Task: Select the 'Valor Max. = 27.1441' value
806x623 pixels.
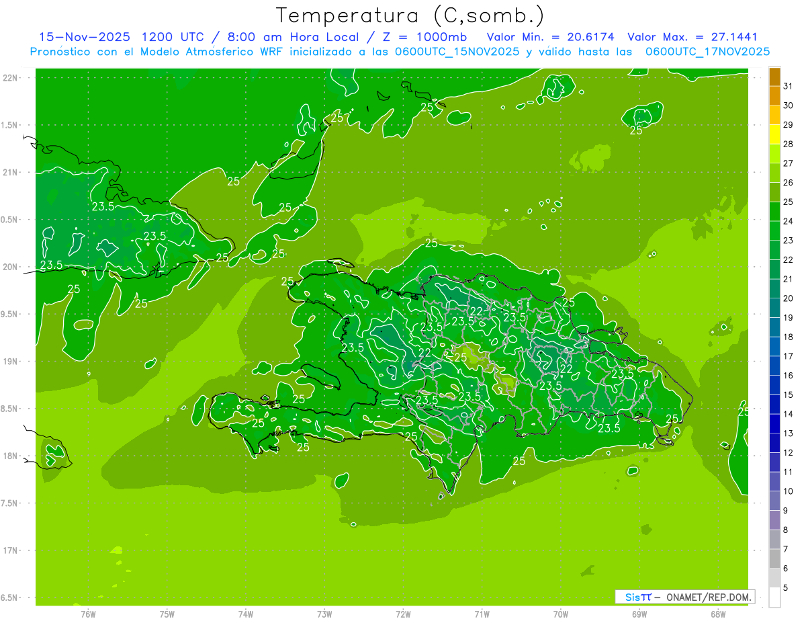Action: [x=692, y=37]
